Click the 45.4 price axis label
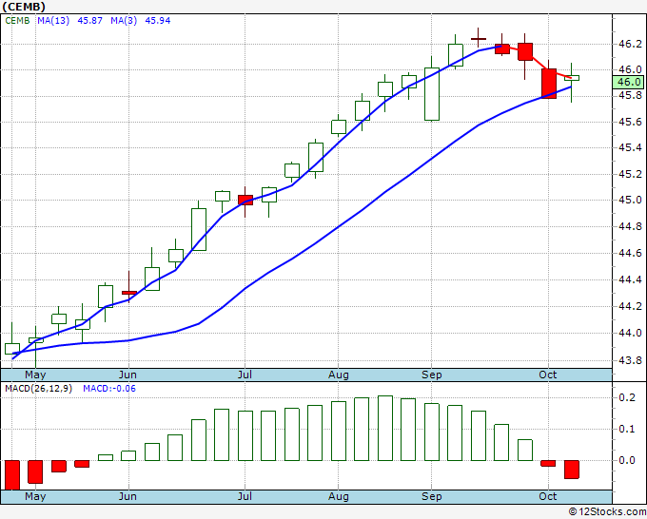 [x=630, y=147]
